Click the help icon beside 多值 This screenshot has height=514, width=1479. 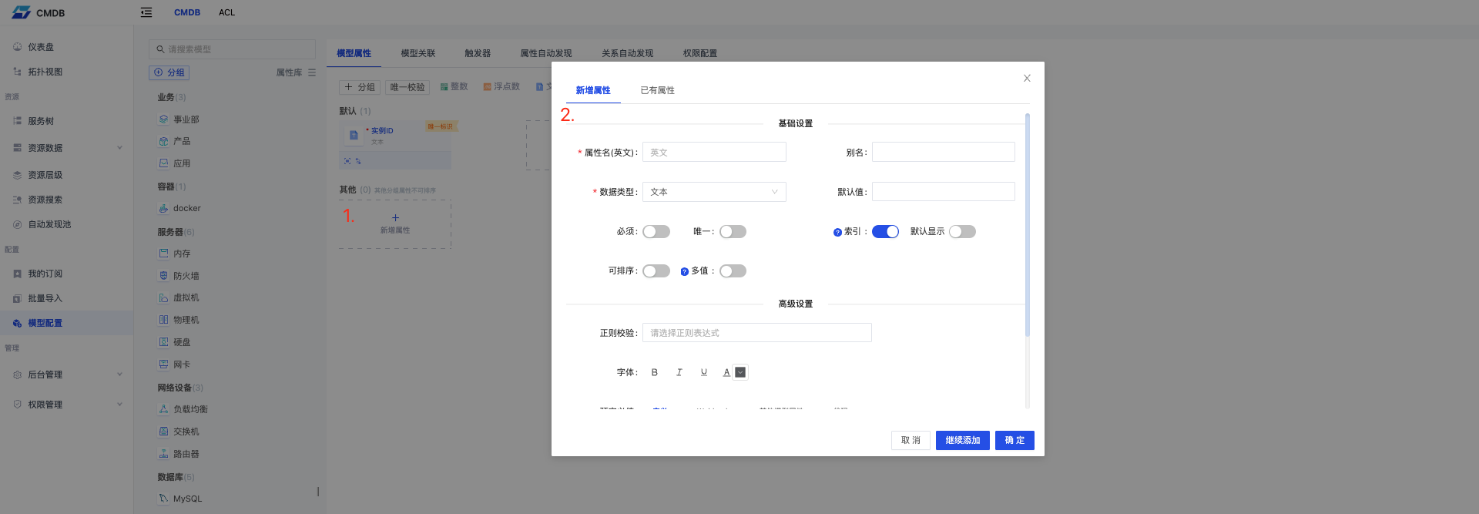(684, 271)
